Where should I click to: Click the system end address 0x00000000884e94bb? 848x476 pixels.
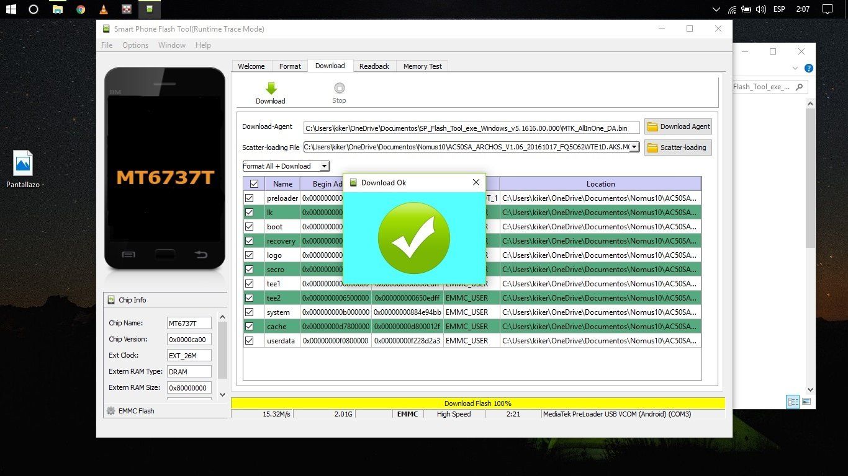(407, 312)
